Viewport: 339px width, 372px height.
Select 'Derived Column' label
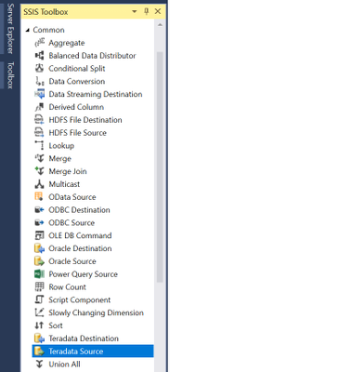pyautogui.click(x=76, y=107)
